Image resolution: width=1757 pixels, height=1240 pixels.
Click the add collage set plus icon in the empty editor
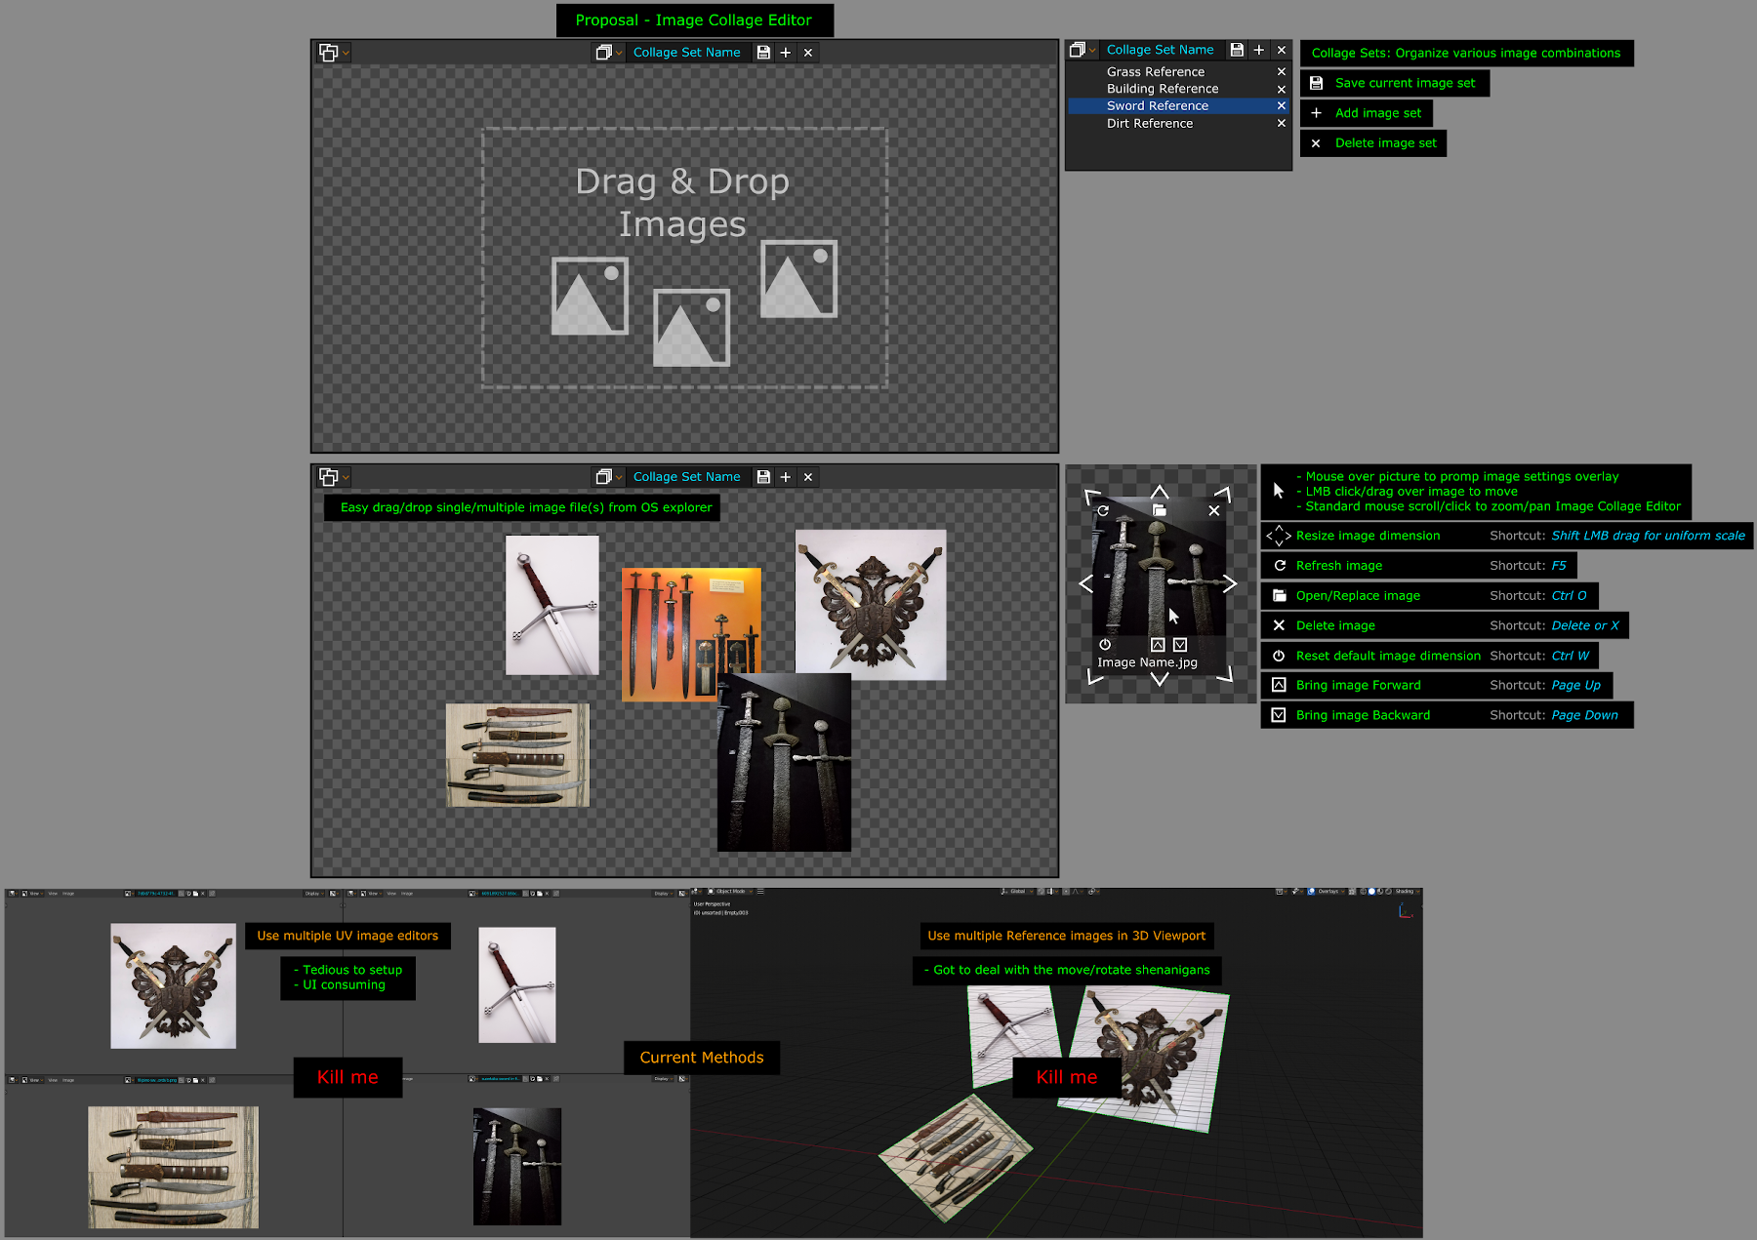pyautogui.click(x=786, y=53)
